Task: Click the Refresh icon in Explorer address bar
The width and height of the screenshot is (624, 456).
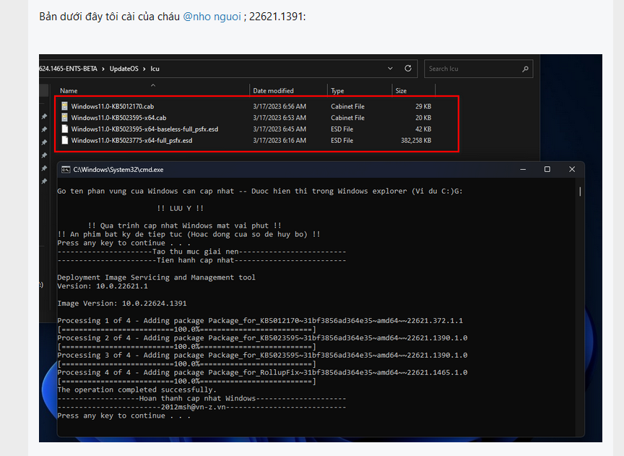Action: (x=408, y=69)
